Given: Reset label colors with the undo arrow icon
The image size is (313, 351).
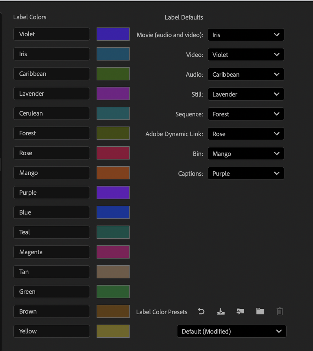Looking at the screenshot, I should click(x=201, y=311).
